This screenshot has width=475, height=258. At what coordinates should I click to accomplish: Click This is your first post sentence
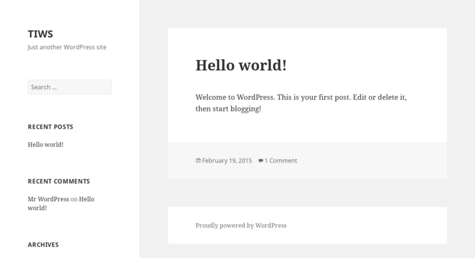click(314, 97)
